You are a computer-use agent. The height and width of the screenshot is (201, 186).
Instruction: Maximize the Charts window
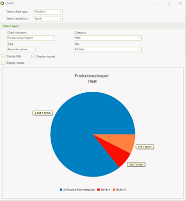(x=169, y=3)
